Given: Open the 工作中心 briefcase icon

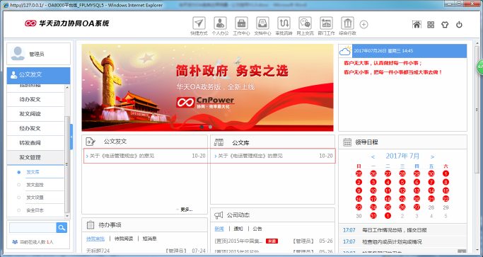Looking at the screenshot, I should 242,23.
